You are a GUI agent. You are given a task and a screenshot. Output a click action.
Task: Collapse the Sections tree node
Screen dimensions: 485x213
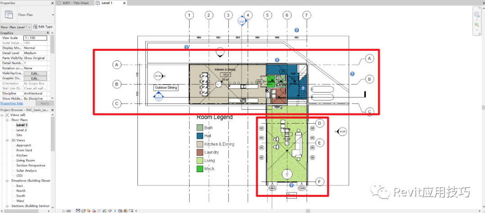7,206
